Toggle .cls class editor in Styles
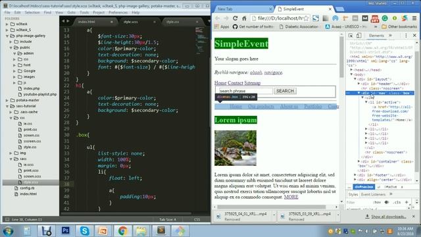 397,202
